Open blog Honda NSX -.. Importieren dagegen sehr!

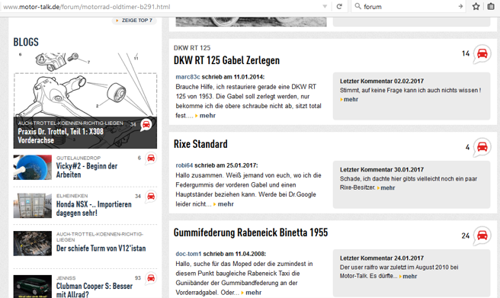point(94,208)
